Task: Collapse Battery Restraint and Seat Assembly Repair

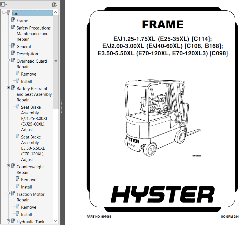Action: [8, 88]
